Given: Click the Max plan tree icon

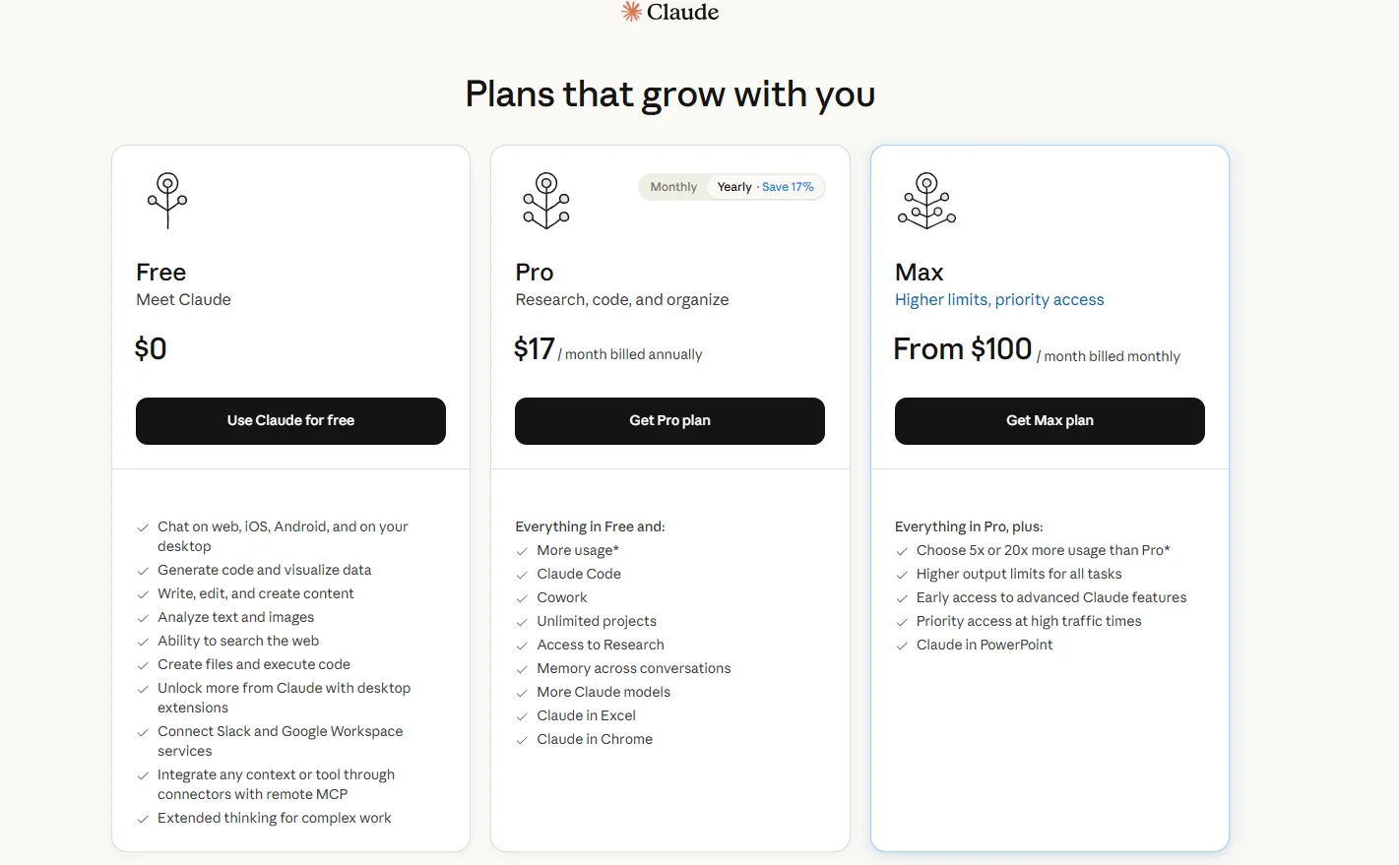Looking at the screenshot, I should click(926, 200).
